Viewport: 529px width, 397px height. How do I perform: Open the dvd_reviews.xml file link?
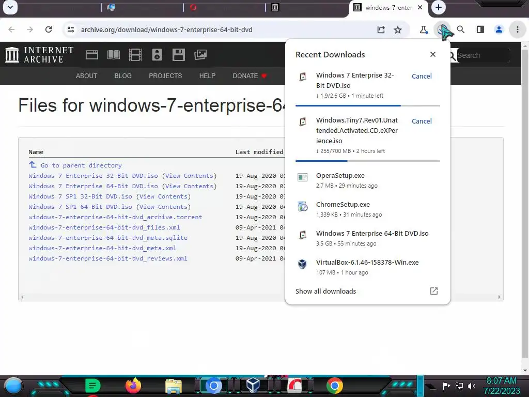(108, 258)
